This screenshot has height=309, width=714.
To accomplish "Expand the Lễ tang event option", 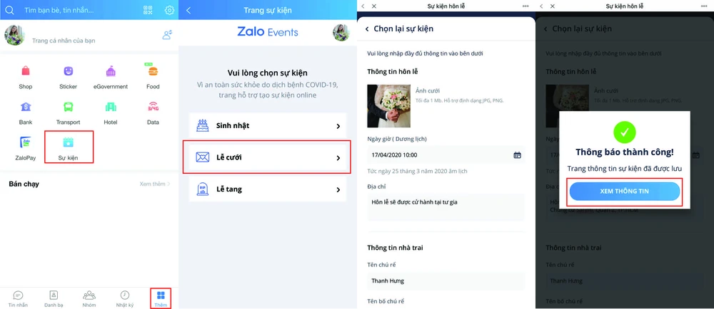I will (268, 189).
